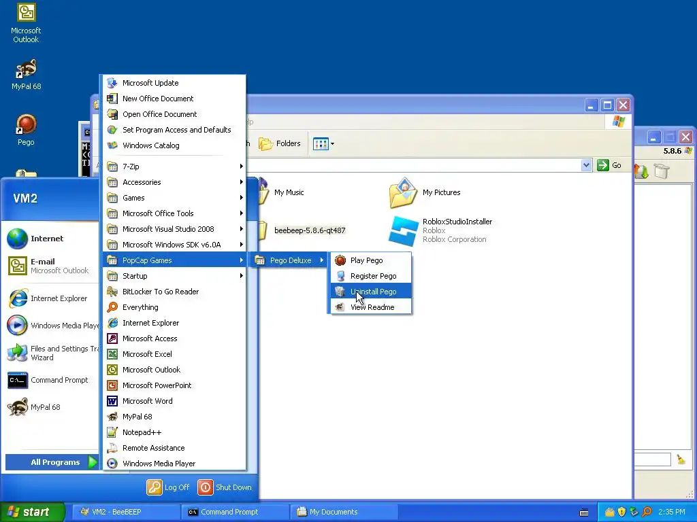Viewport: 697px width, 522px height.
Task: Click the Go button in address bar
Action: click(x=609, y=165)
